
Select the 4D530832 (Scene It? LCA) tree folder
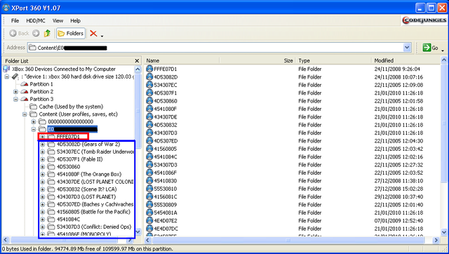pyautogui.click(x=86, y=189)
